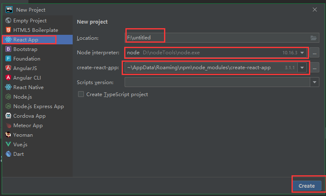The height and width of the screenshot is (196, 326).
Task: Click the create-react-app path text
Action: coord(199,68)
